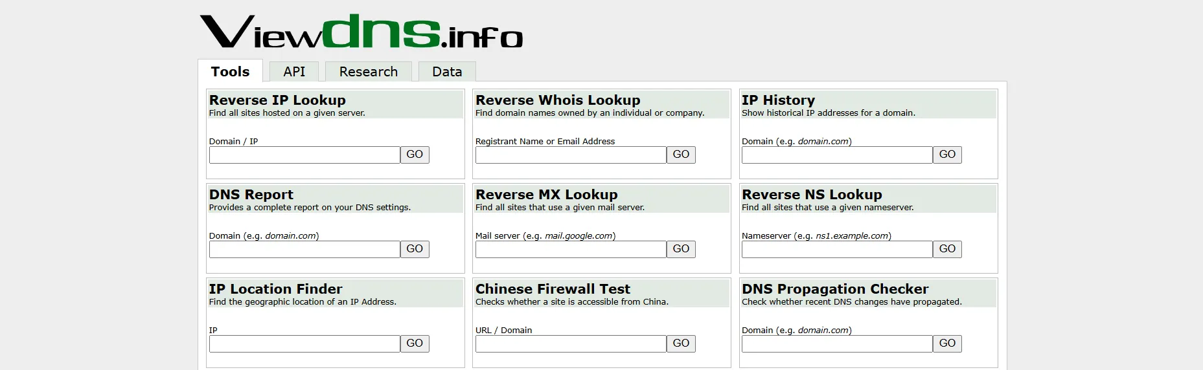Screen dimensions: 1203x370
Task: Submit Chinese Firewall Test with GO
Action: coord(681,343)
